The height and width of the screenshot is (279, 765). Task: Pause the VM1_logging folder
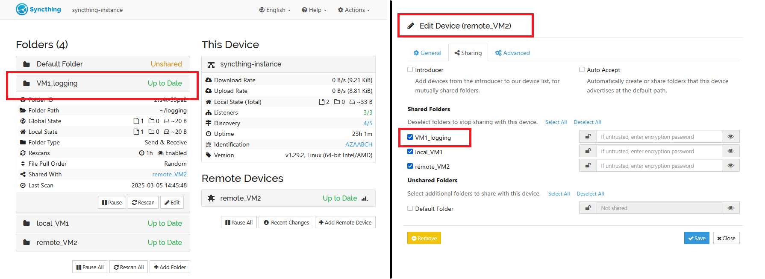[x=112, y=202]
